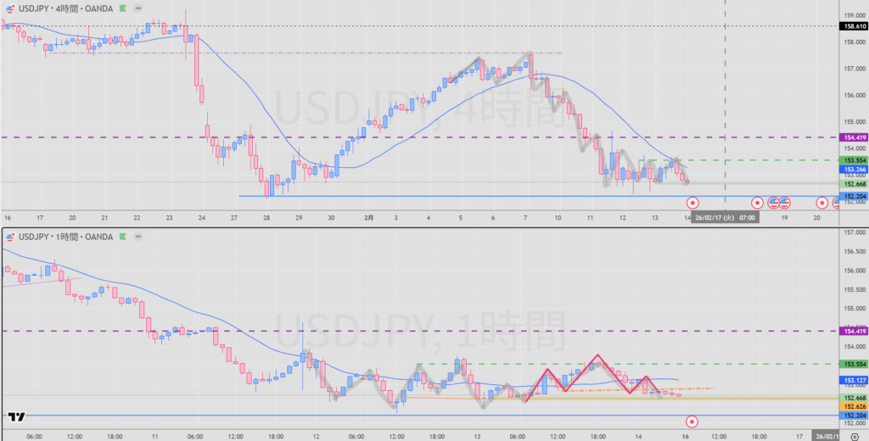This screenshot has height=441, width=869.
Task: Open the Japan economic event marker on 1時間 chart
Action: (x=692, y=421)
